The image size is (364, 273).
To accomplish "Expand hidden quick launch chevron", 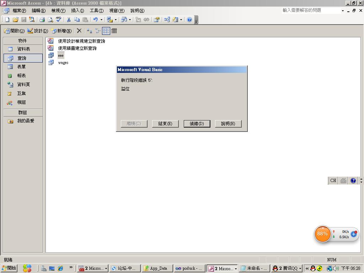I will 71,267.
